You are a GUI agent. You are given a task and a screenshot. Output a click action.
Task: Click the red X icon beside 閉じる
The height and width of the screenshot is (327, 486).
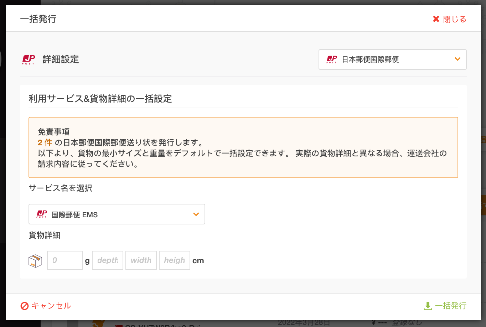436,19
